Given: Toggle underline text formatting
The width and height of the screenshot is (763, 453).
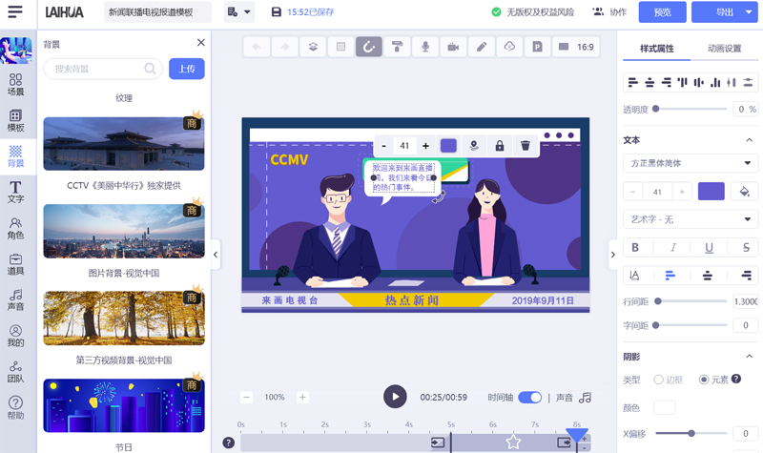Looking at the screenshot, I should (x=709, y=248).
